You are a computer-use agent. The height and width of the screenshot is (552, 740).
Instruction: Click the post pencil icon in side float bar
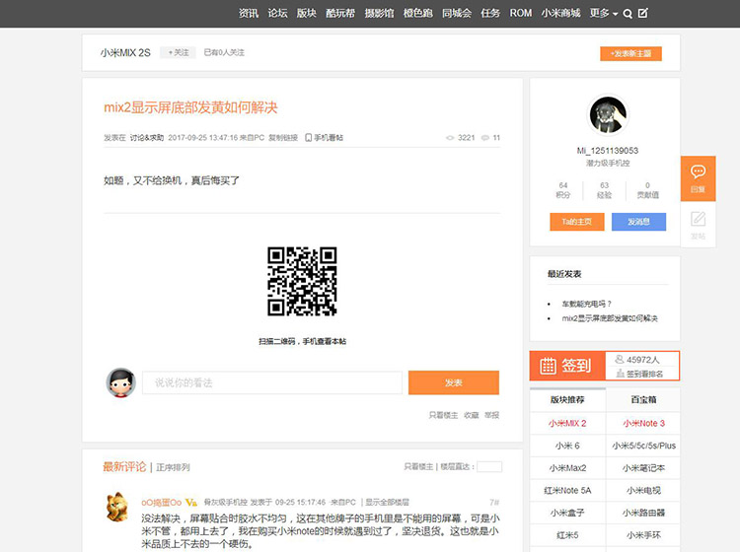coord(698,219)
